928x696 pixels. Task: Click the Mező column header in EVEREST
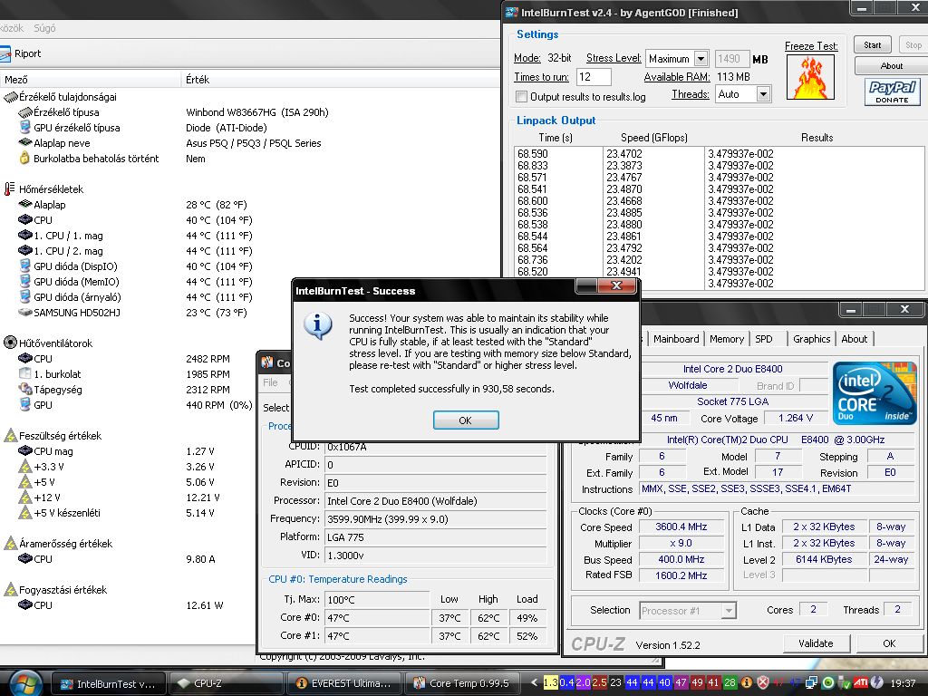(91, 80)
